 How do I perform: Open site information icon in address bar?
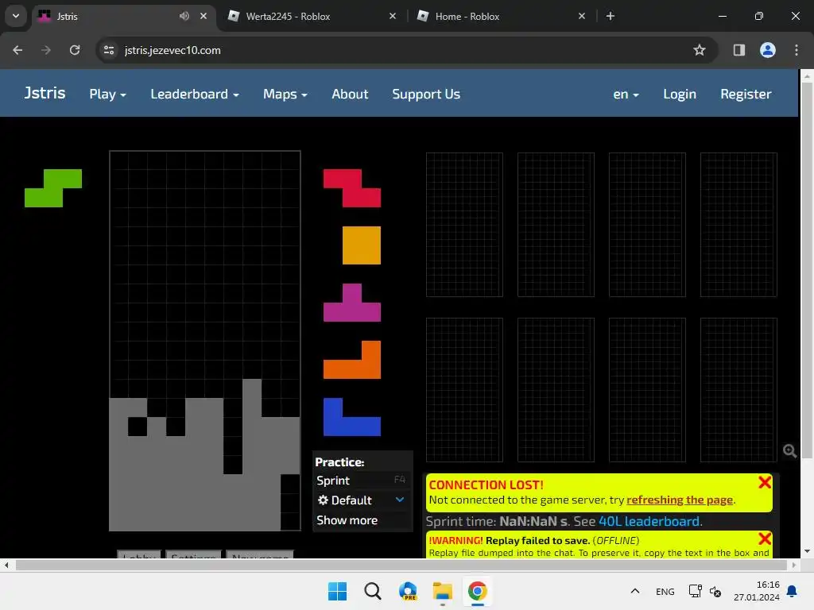[x=109, y=50]
